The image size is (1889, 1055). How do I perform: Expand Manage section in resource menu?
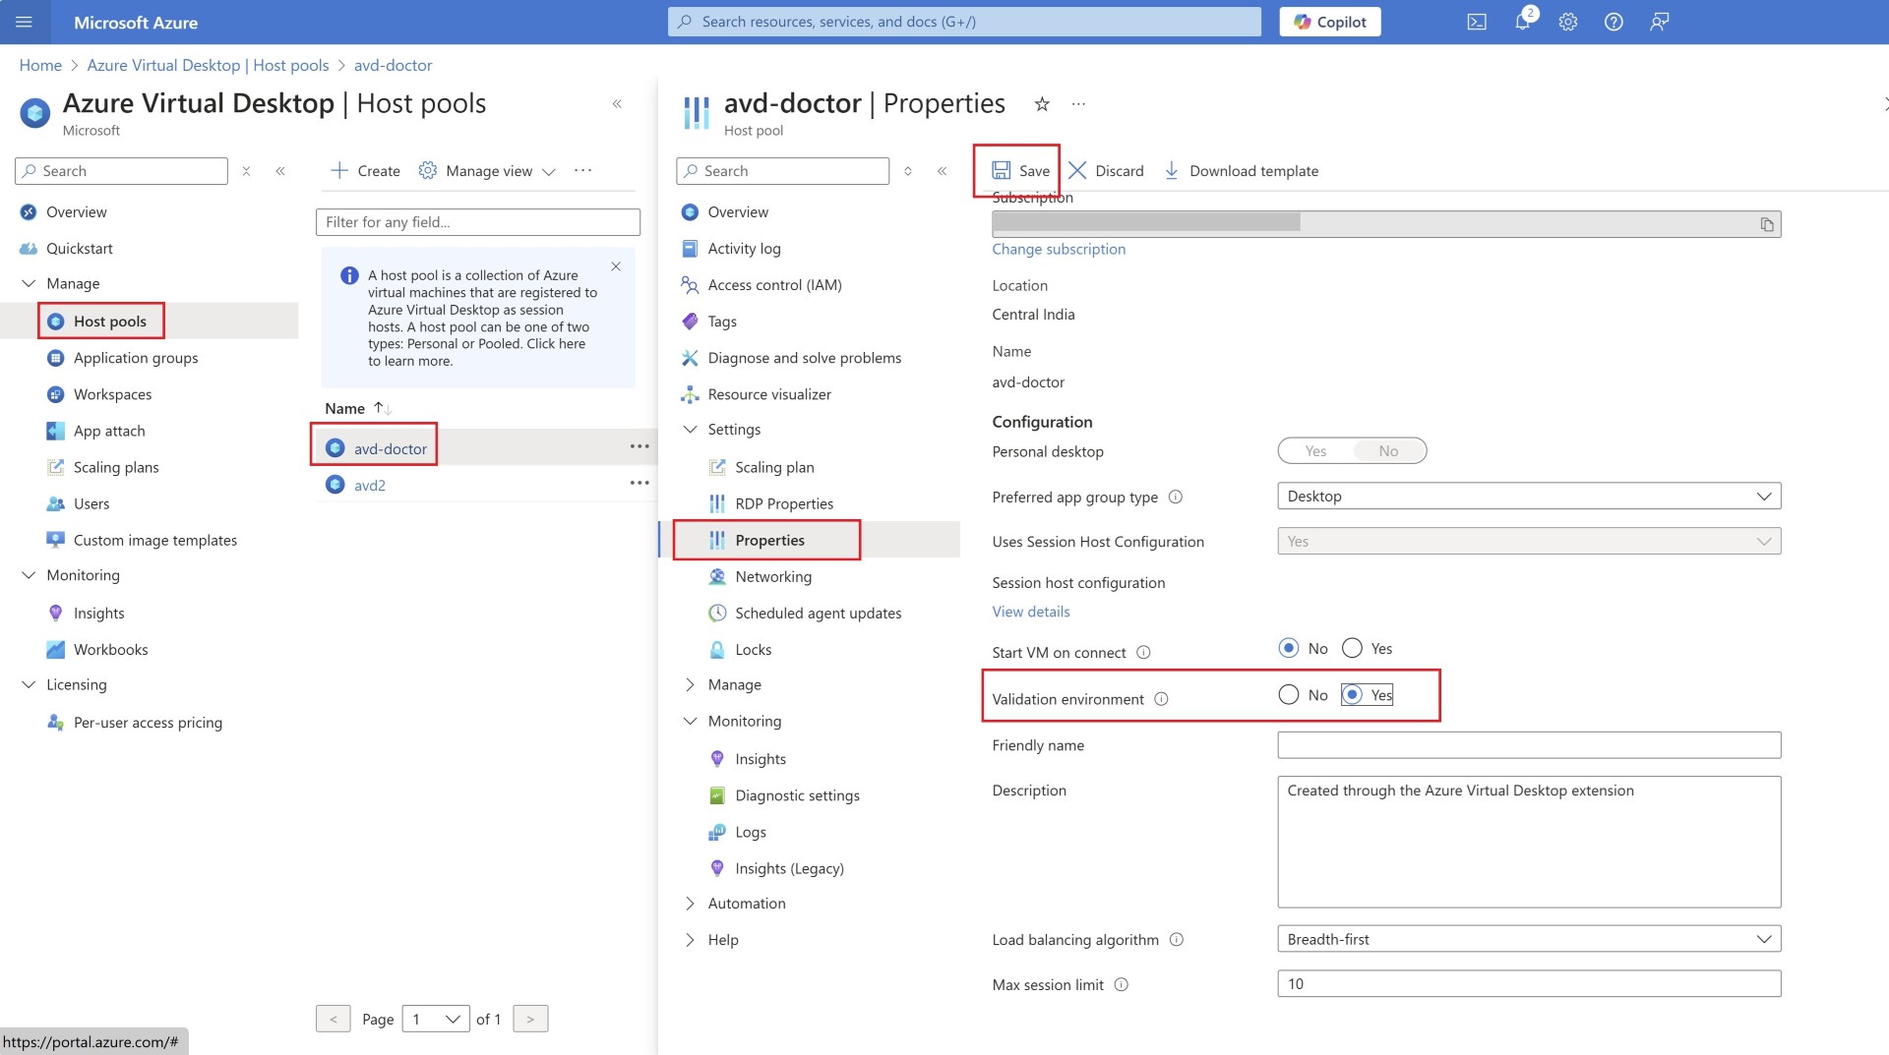690,684
